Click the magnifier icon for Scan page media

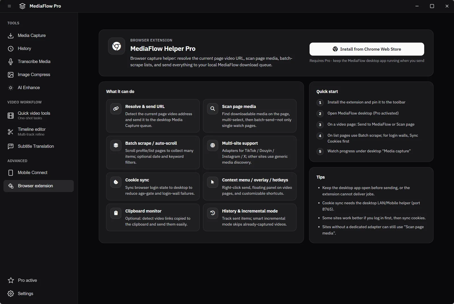click(x=213, y=109)
